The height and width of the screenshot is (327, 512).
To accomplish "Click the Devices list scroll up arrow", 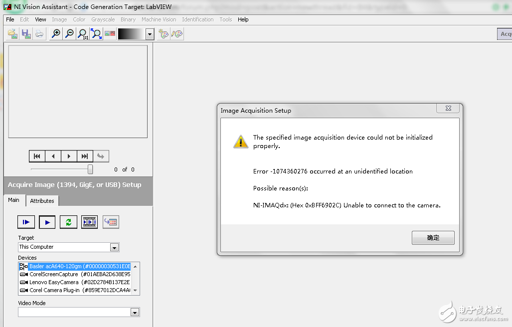I will (x=135, y=267).
